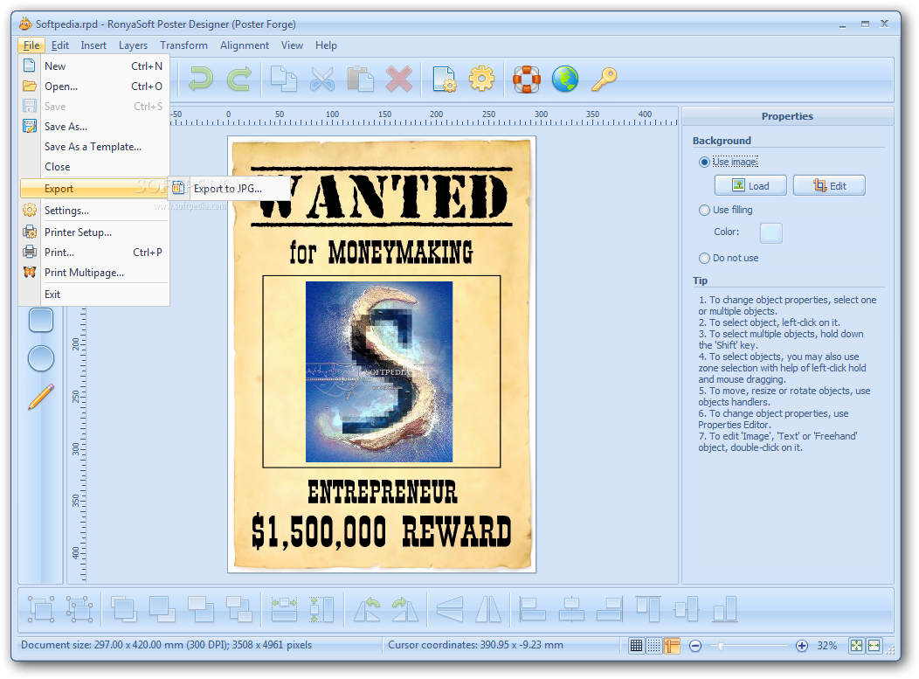Click the Bring forward layer icon
Viewport: 919px width, 679px height.
tap(201, 608)
